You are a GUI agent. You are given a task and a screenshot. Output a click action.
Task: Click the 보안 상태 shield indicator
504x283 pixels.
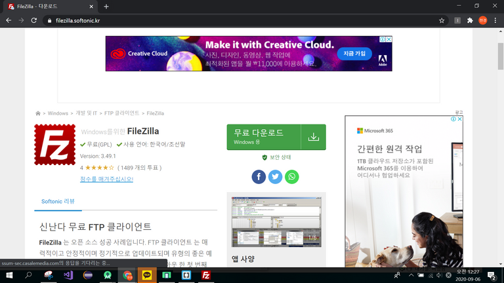276,157
